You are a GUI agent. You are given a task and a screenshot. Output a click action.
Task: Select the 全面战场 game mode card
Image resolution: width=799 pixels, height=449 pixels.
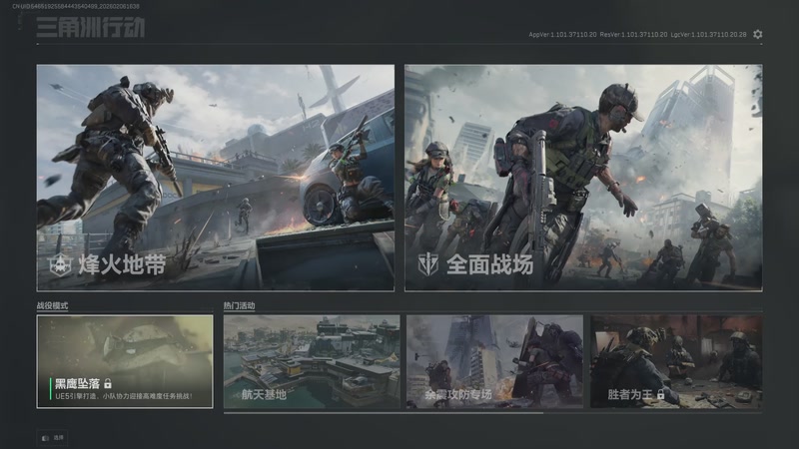click(x=583, y=178)
